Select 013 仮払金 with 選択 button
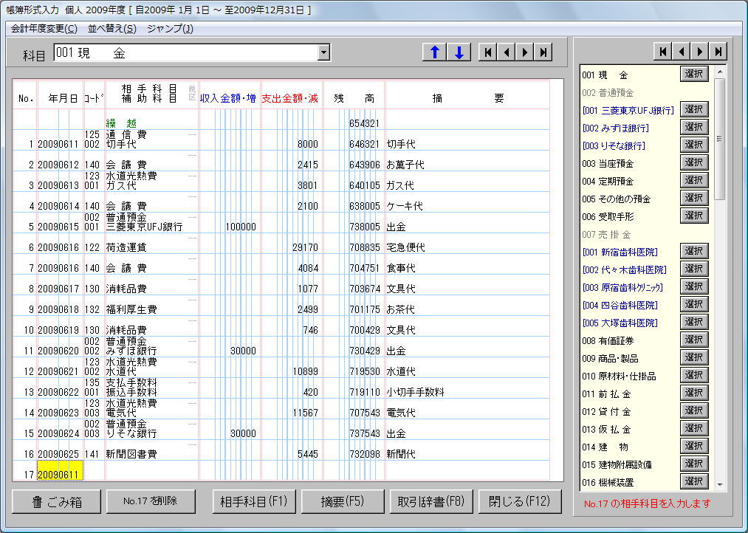Image resolution: width=748 pixels, height=533 pixels. click(x=694, y=429)
